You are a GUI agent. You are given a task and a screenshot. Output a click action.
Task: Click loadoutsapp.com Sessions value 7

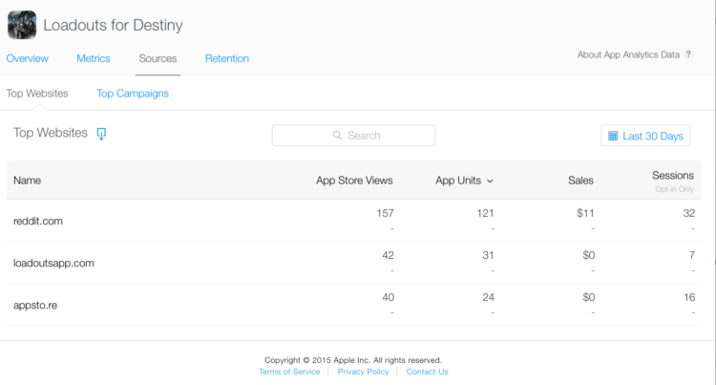point(692,255)
